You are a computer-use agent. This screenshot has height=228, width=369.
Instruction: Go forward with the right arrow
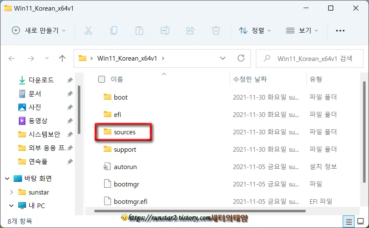31,58
